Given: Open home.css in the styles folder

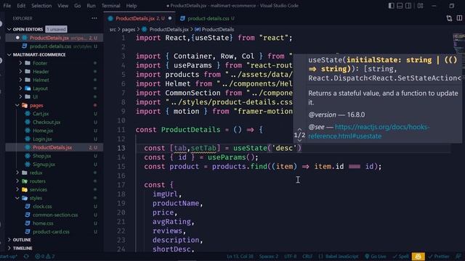Looking at the screenshot, I should (x=43, y=223).
